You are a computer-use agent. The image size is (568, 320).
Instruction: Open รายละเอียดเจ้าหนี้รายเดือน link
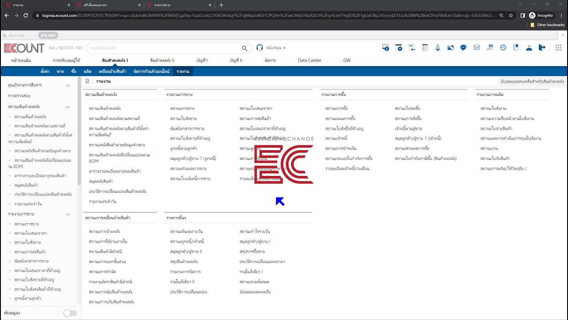(x=347, y=168)
